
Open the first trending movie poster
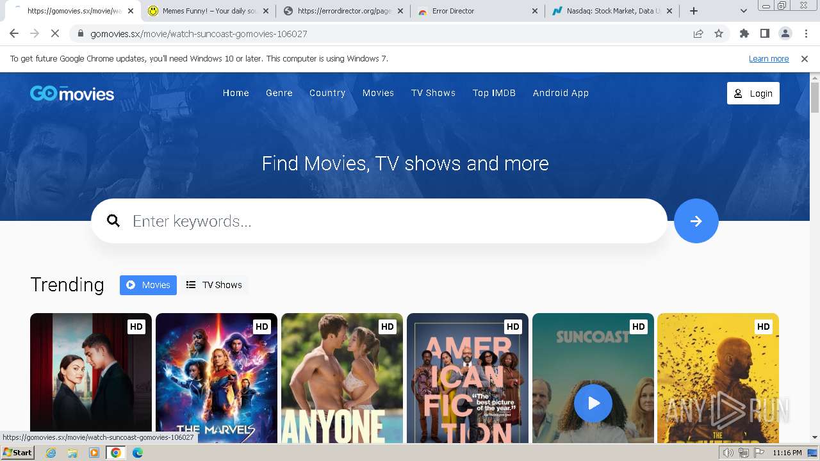click(91, 378)
